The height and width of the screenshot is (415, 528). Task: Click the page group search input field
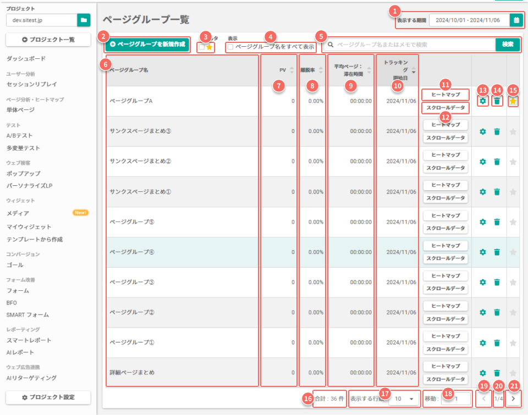point(410,45)
